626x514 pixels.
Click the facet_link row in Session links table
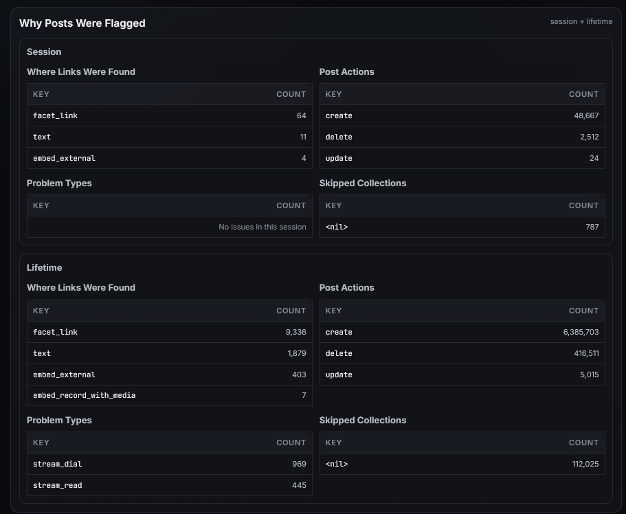(169, 115)
